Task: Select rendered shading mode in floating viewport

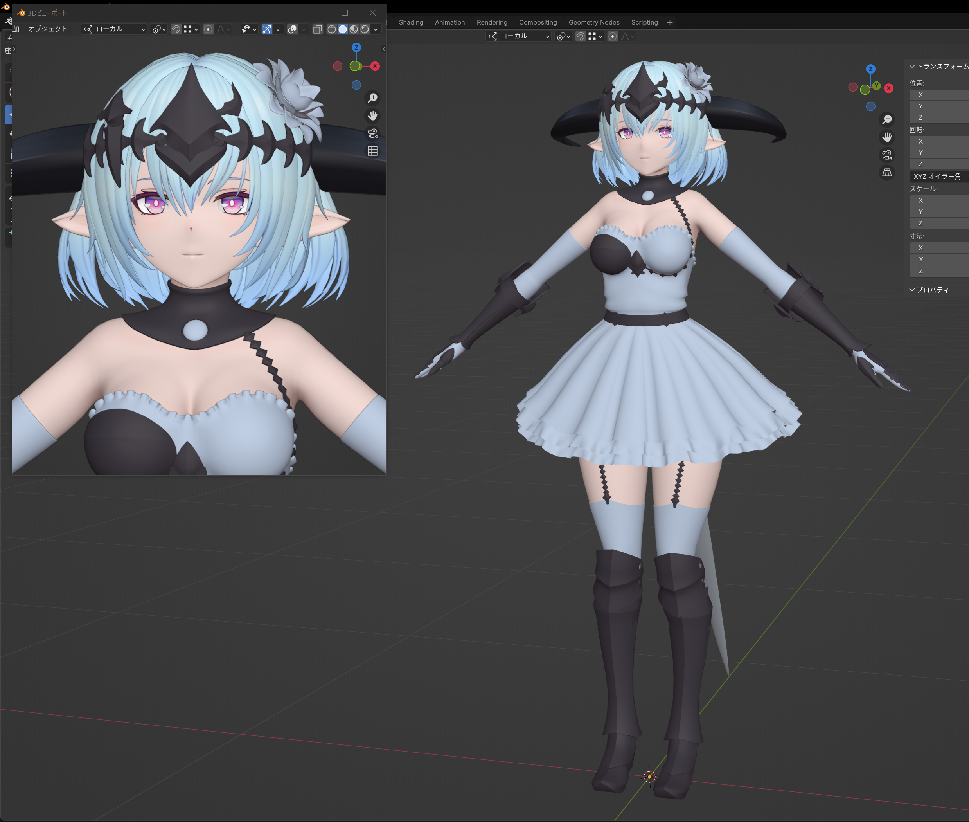Action: tap(365, 29)
